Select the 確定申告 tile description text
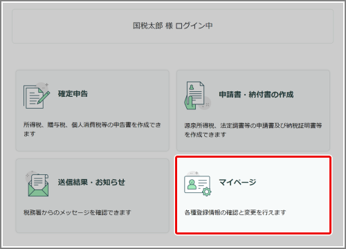The image size is (346, 249). [x=92, y=129]
